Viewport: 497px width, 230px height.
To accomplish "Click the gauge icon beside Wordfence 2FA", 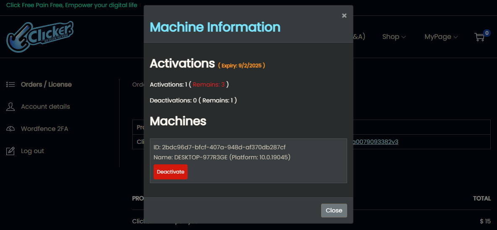I will [10, 128].
